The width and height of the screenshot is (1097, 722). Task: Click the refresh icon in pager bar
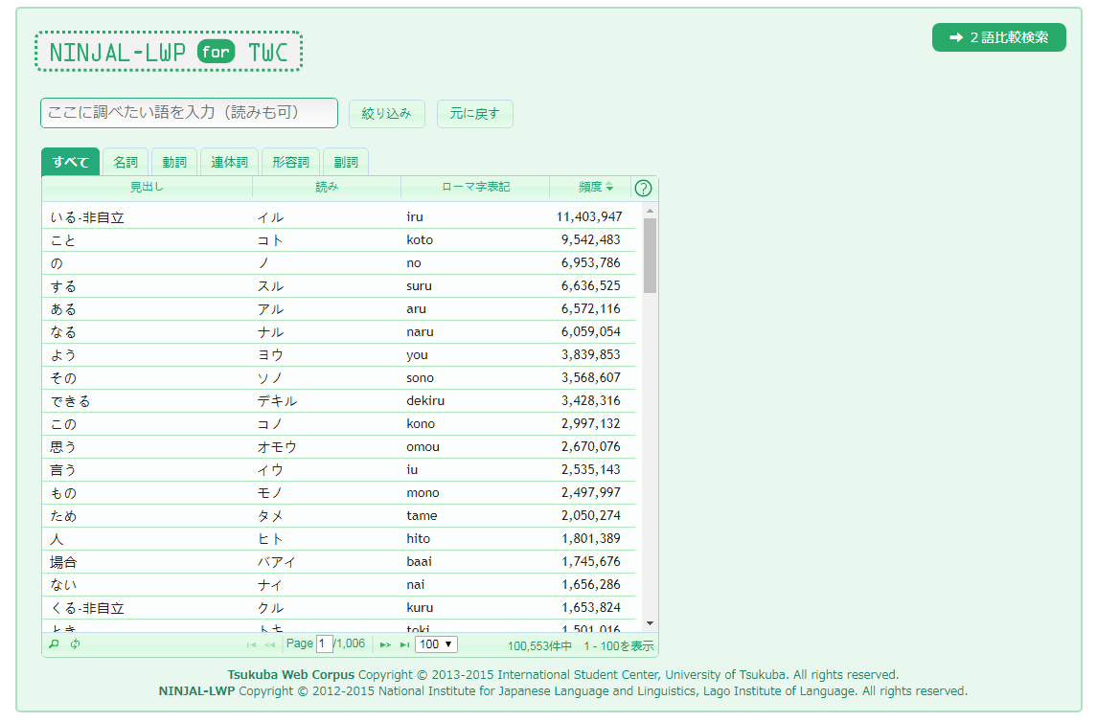pyautogui.click(x=75, y=643)
